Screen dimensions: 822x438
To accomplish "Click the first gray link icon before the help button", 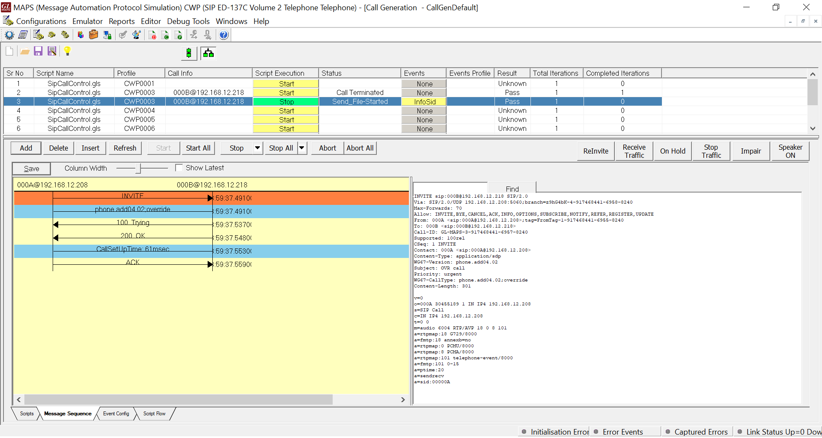I will (194, 35).
